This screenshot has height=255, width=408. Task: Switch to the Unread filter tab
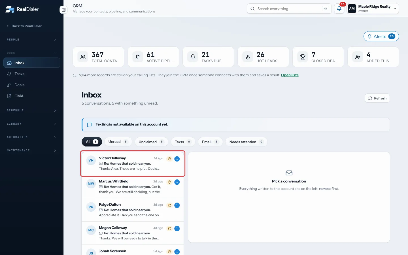[118, 142]
